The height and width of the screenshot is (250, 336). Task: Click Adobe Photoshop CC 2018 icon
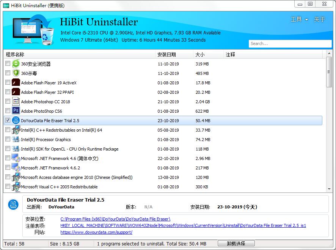point(16,101)
